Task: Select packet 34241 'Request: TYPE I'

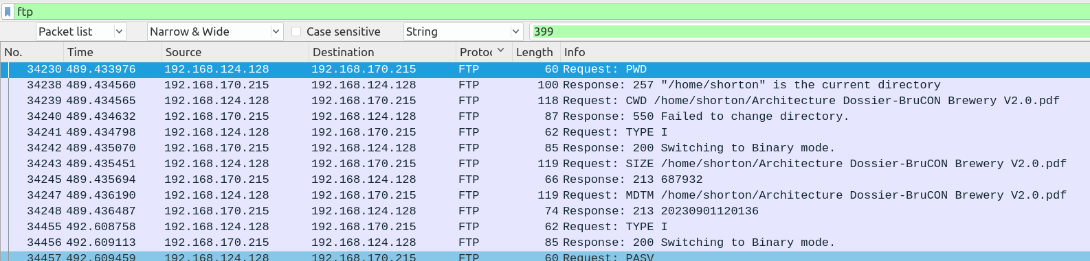Action: pos(545,132)
